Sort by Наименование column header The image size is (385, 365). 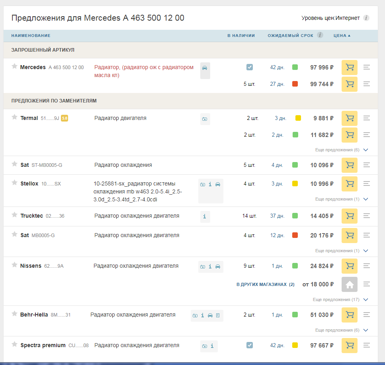tap(31, 35)
